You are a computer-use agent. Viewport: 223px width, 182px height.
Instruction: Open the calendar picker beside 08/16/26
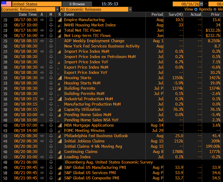tap(201, 4)
